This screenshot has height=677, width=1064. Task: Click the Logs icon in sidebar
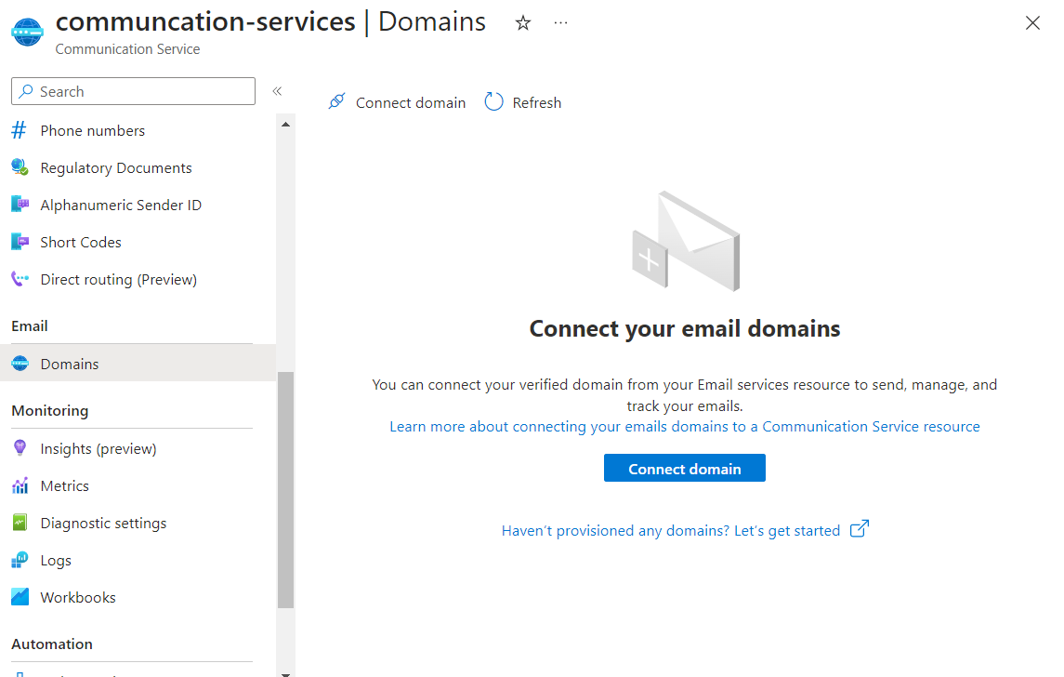pos(20,560)
